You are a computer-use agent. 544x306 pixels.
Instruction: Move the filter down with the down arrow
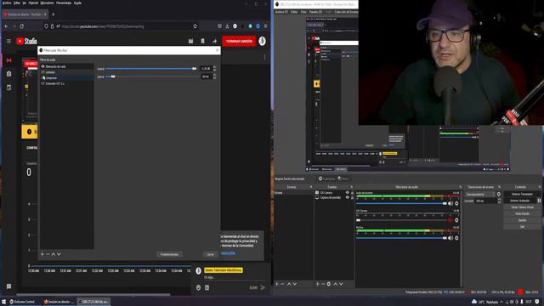click(59, 254)
